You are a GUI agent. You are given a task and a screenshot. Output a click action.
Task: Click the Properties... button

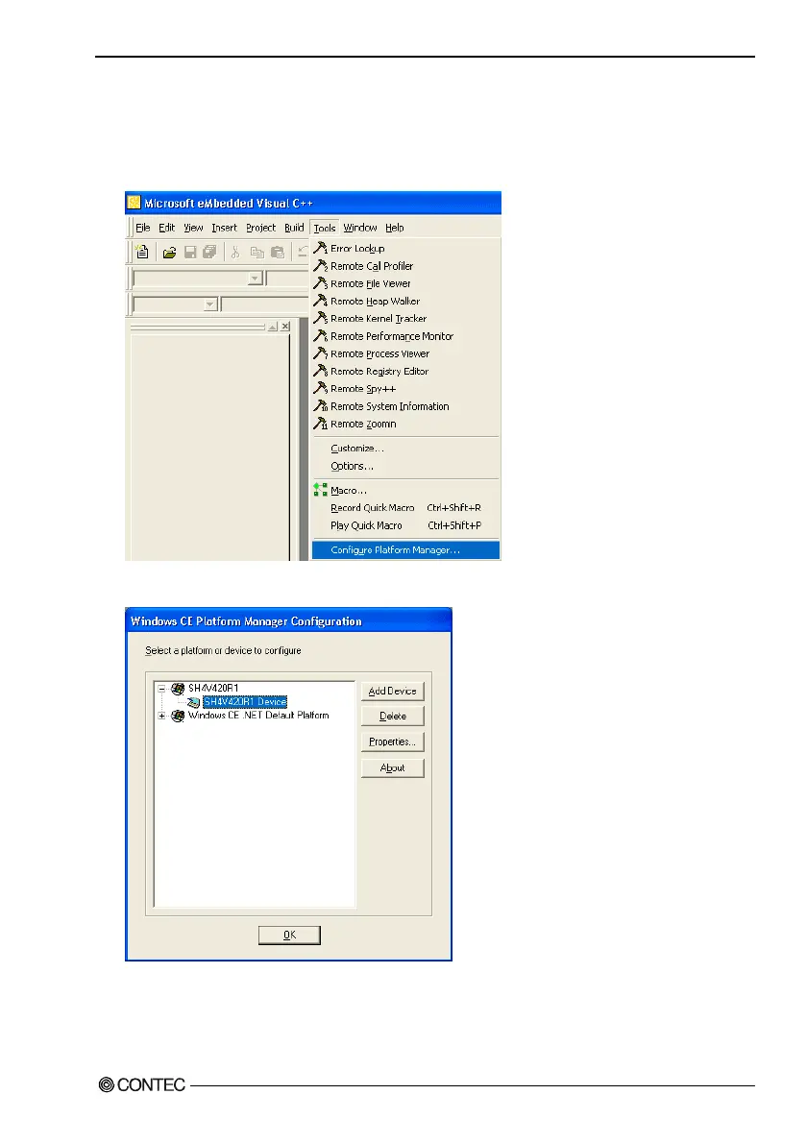tap(392, 742)
